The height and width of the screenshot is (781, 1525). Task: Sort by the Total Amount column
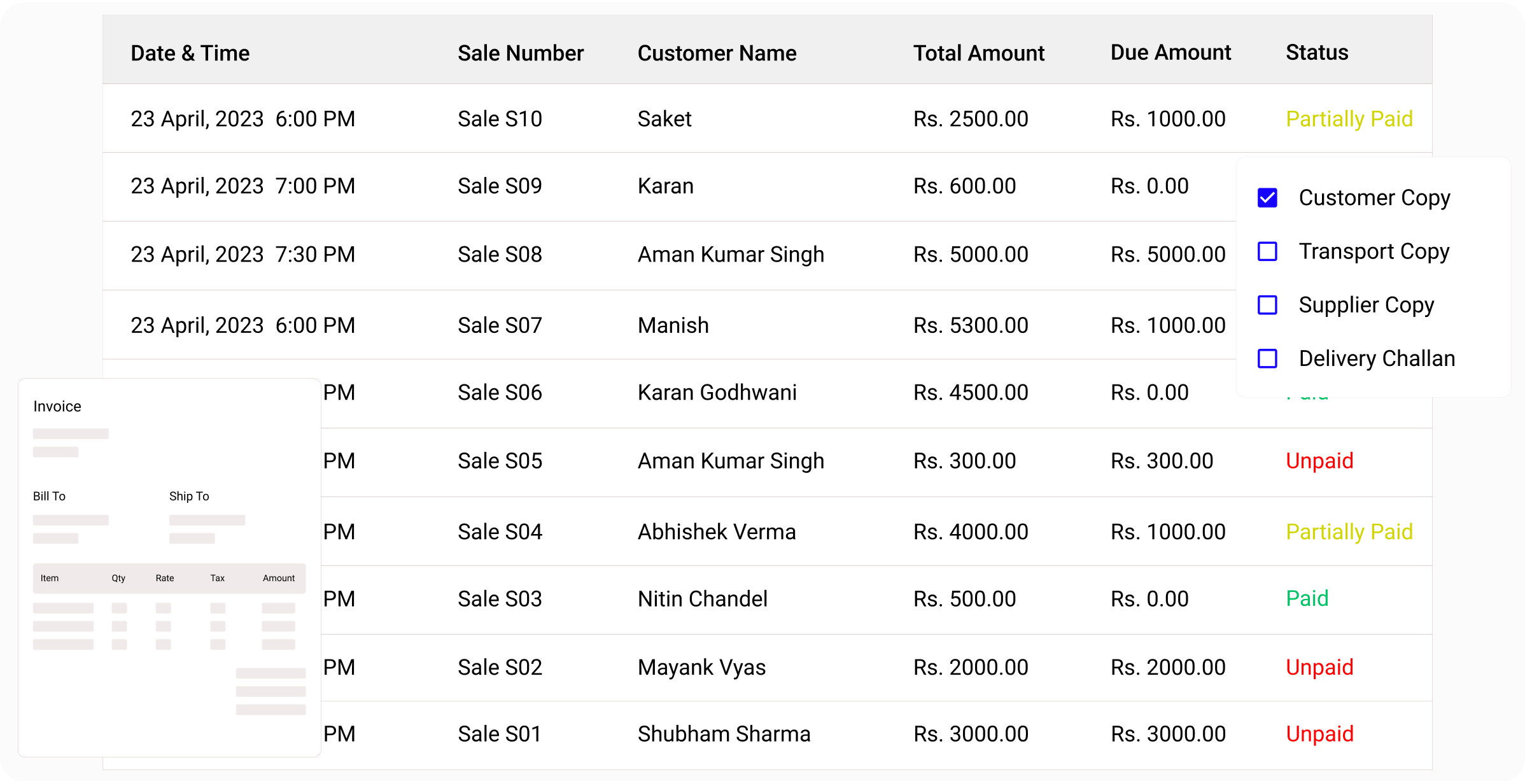click(978, 53)
